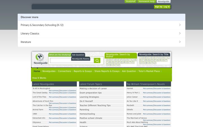
Task: Open Discussion & Questions for Macbeth
Action: (162, 106)
